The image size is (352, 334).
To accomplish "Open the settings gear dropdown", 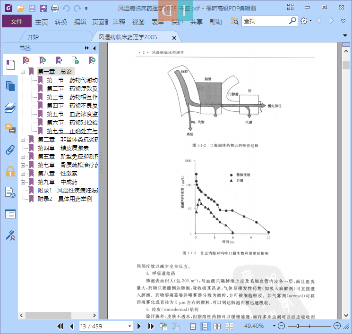I will (306, 21).
